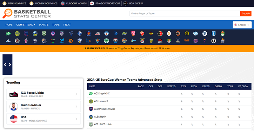Image resolution: width=254 pixels, height=131 pixels.
Task: Sort table by NAME column header
Action: (x=92, y=86)
